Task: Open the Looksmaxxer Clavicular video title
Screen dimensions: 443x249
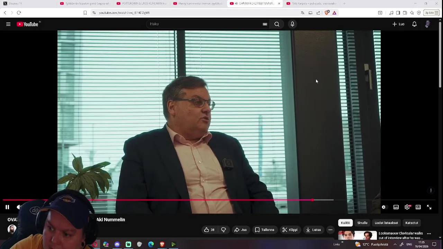Action: pyautogui.click(x=401, y=236)
